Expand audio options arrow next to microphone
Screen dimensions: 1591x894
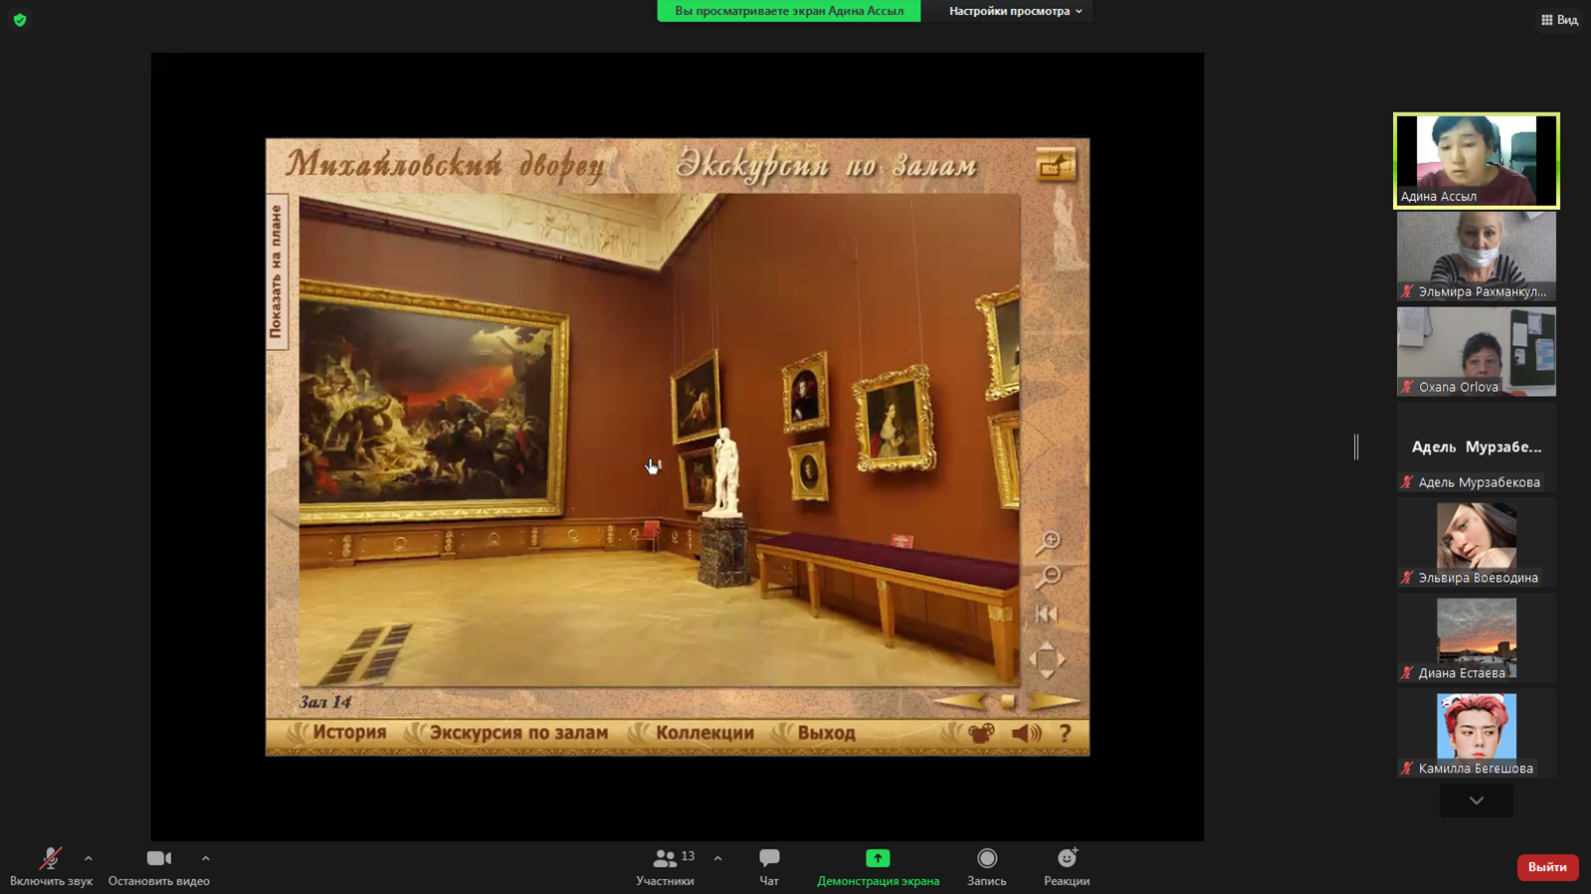click(x=89, y=858)
